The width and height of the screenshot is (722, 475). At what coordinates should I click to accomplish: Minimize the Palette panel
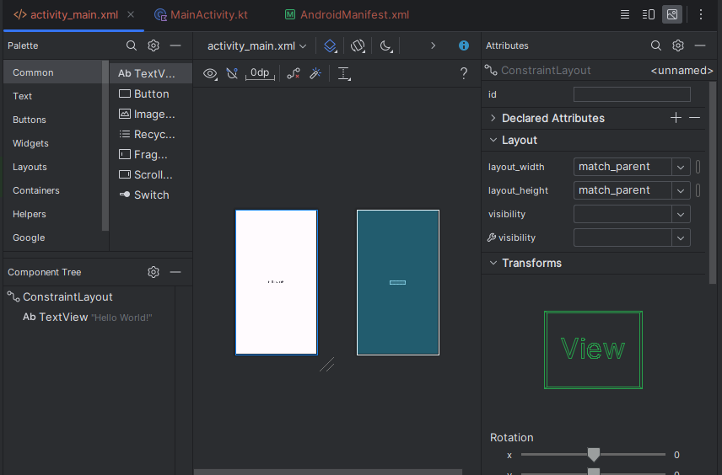[x=175, y=45]
